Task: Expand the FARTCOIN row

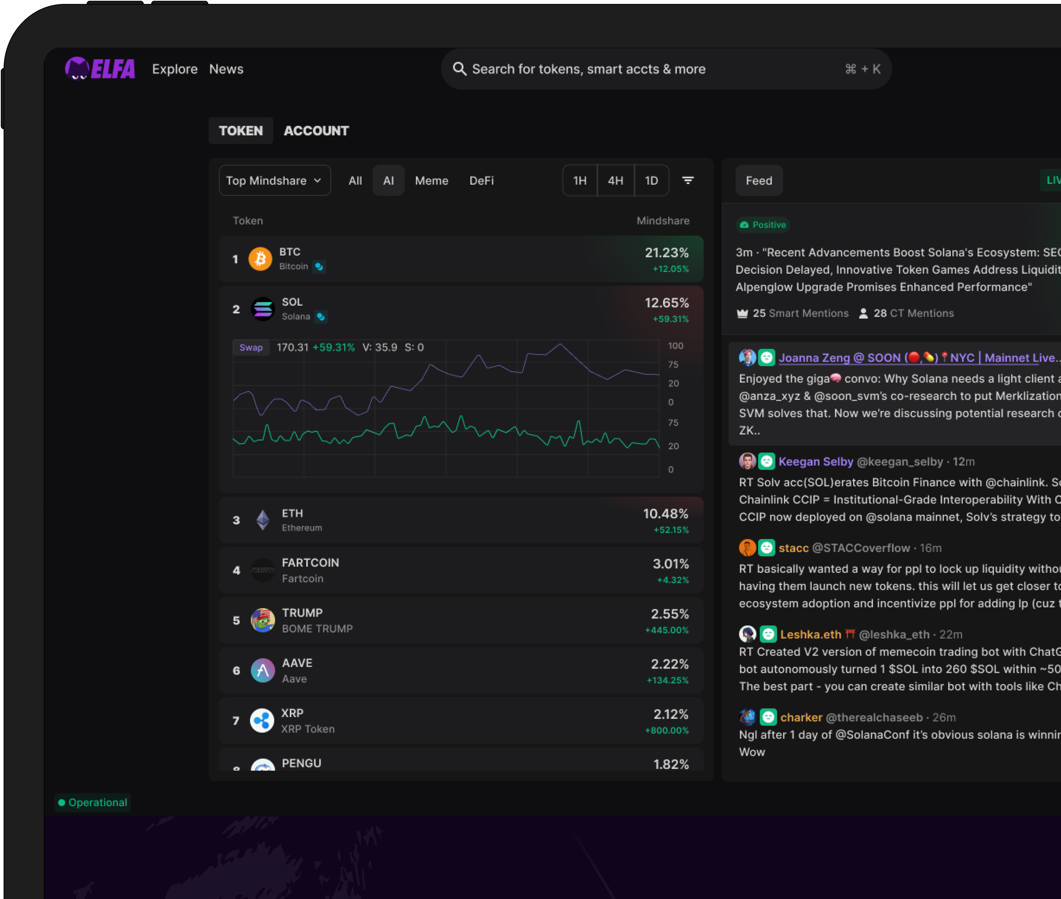Action: (x=461, y=570)
